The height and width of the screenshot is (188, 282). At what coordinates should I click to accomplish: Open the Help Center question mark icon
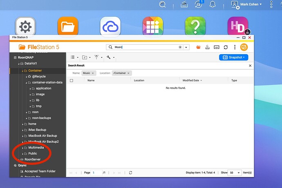tap(195, 27)
